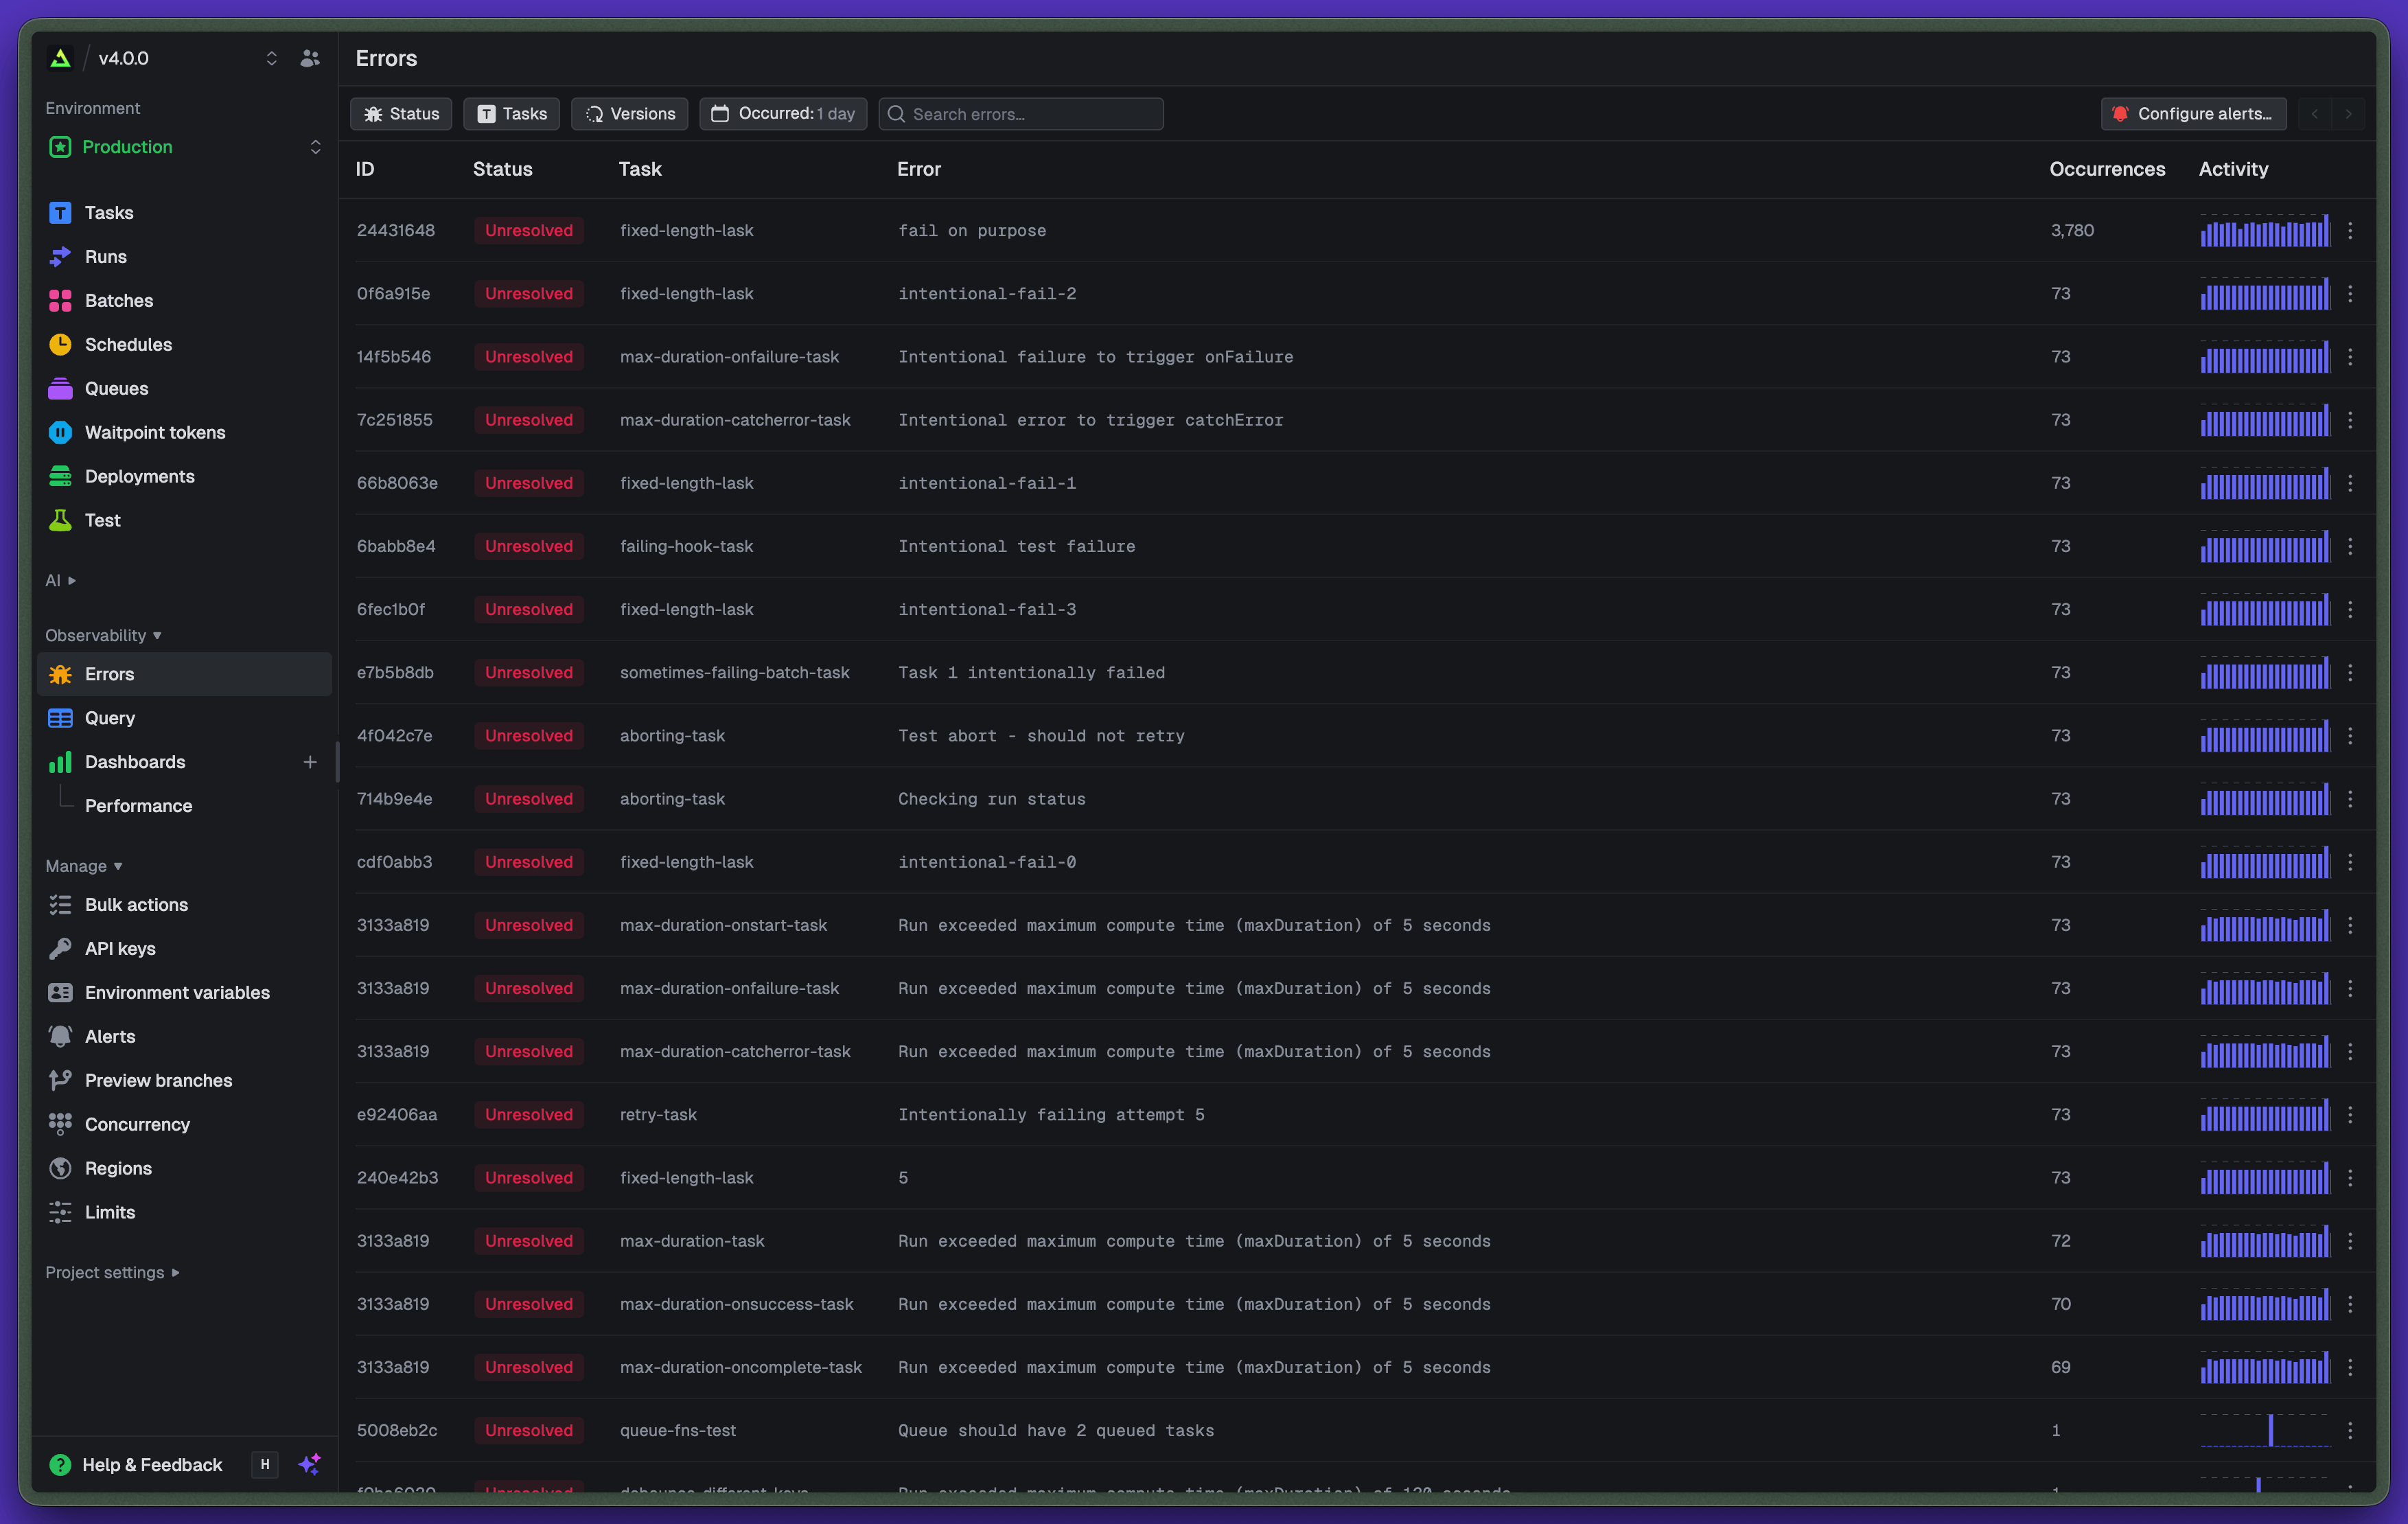Screen dimensions: 2408x1524
Task: Open the Tasks page in sidebar
Action: 184,212
